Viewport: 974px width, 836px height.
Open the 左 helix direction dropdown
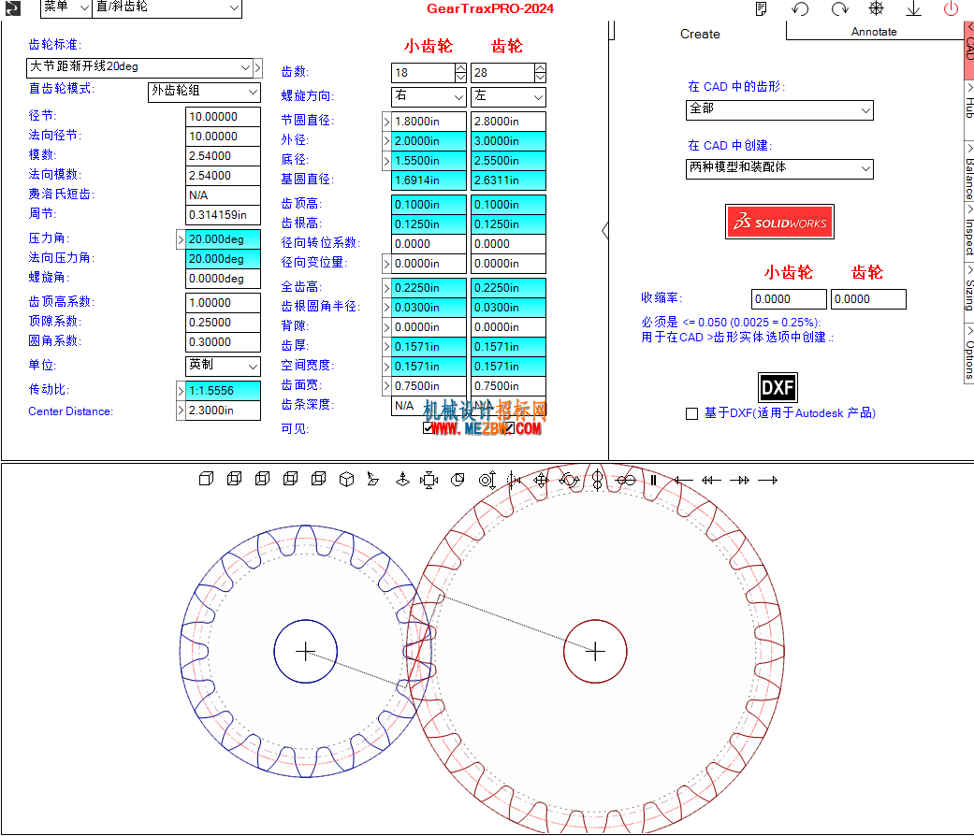pos(508,97)
